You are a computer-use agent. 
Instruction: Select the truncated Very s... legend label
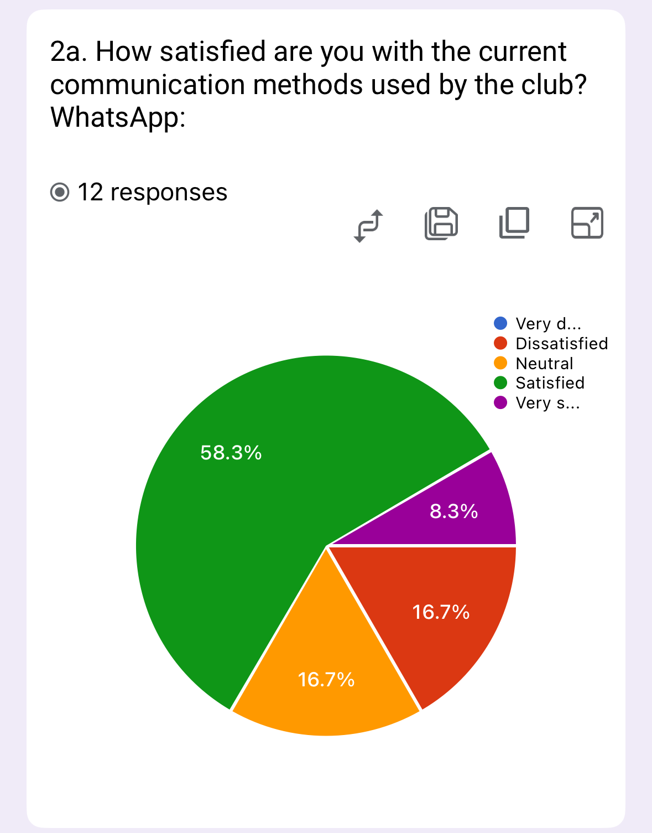pos(547,403)
